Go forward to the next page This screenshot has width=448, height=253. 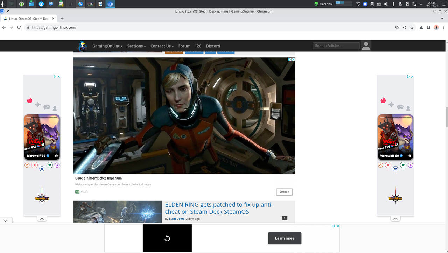(x=12, y=27)
